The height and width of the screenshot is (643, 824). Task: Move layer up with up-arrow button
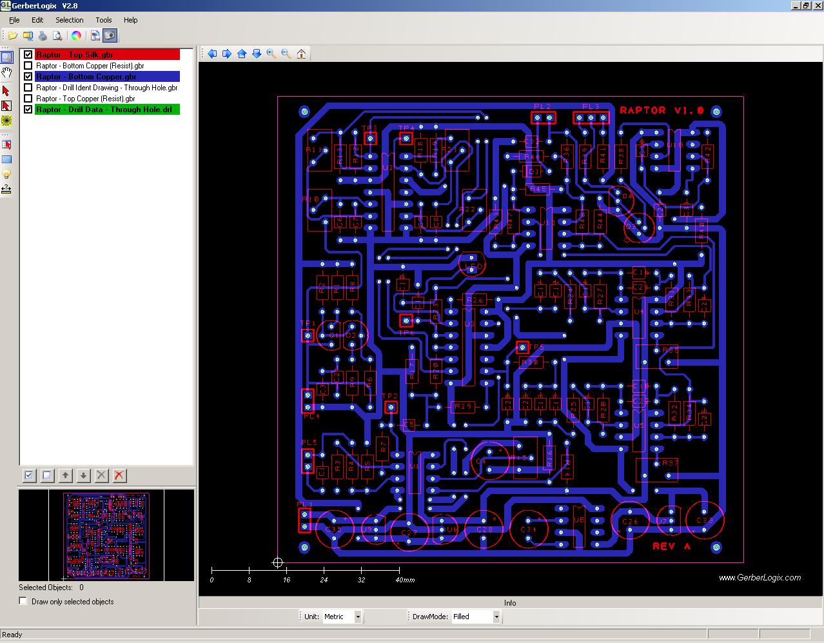(65, 475)
